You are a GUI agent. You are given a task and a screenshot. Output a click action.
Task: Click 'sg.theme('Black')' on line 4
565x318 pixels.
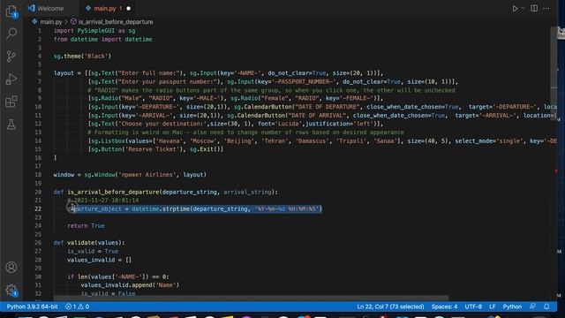82,56
